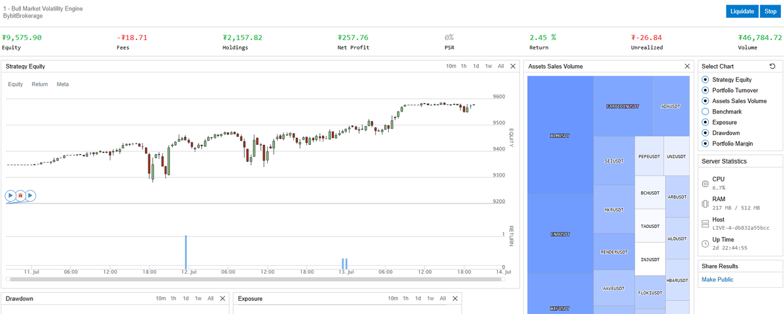Toggle the Portfolio Turnover chart option

coord(705,90)
